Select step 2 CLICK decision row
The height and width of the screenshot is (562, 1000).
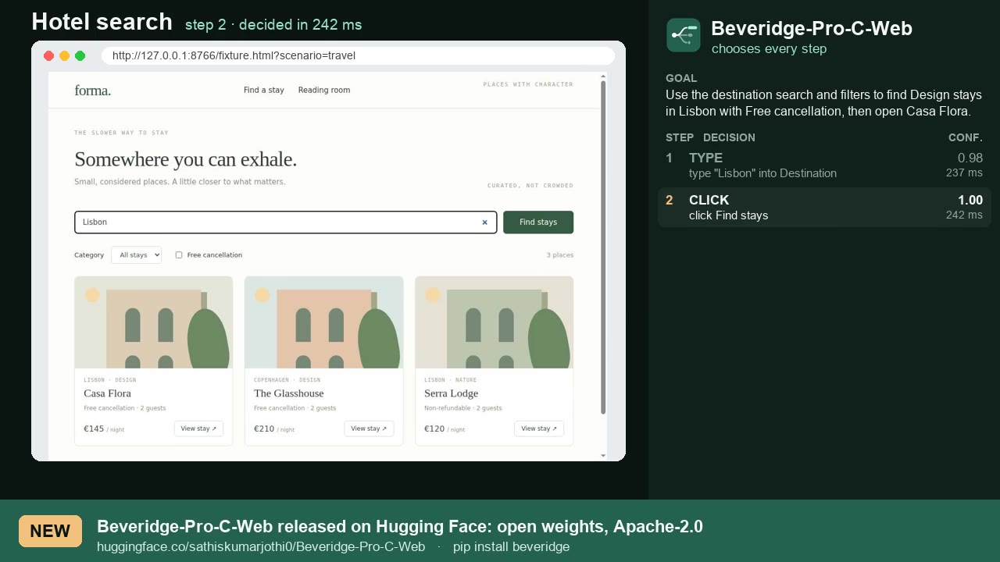(x=824, y=207)
